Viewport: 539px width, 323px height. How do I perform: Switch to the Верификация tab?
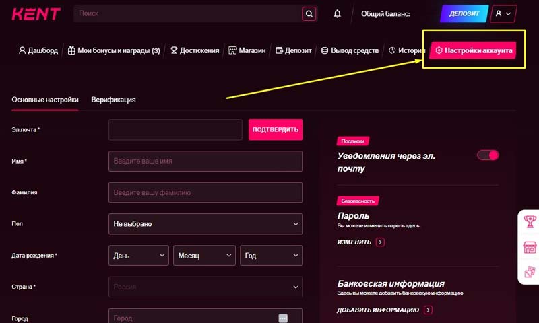click(113, 100)
